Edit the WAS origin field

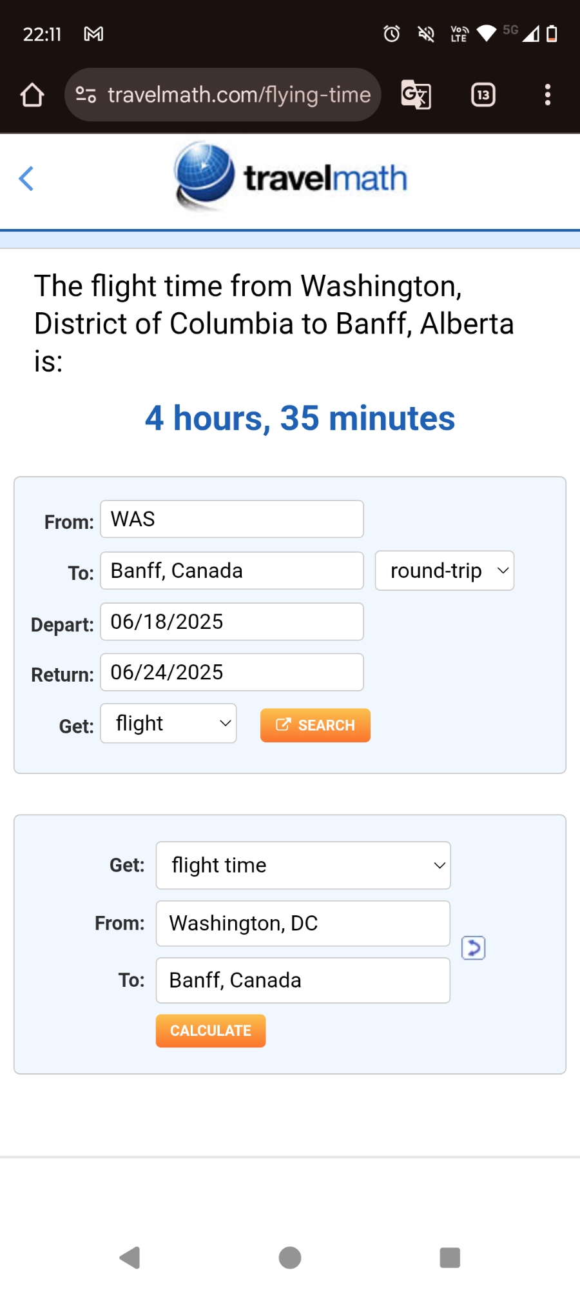tap(232, 519)
